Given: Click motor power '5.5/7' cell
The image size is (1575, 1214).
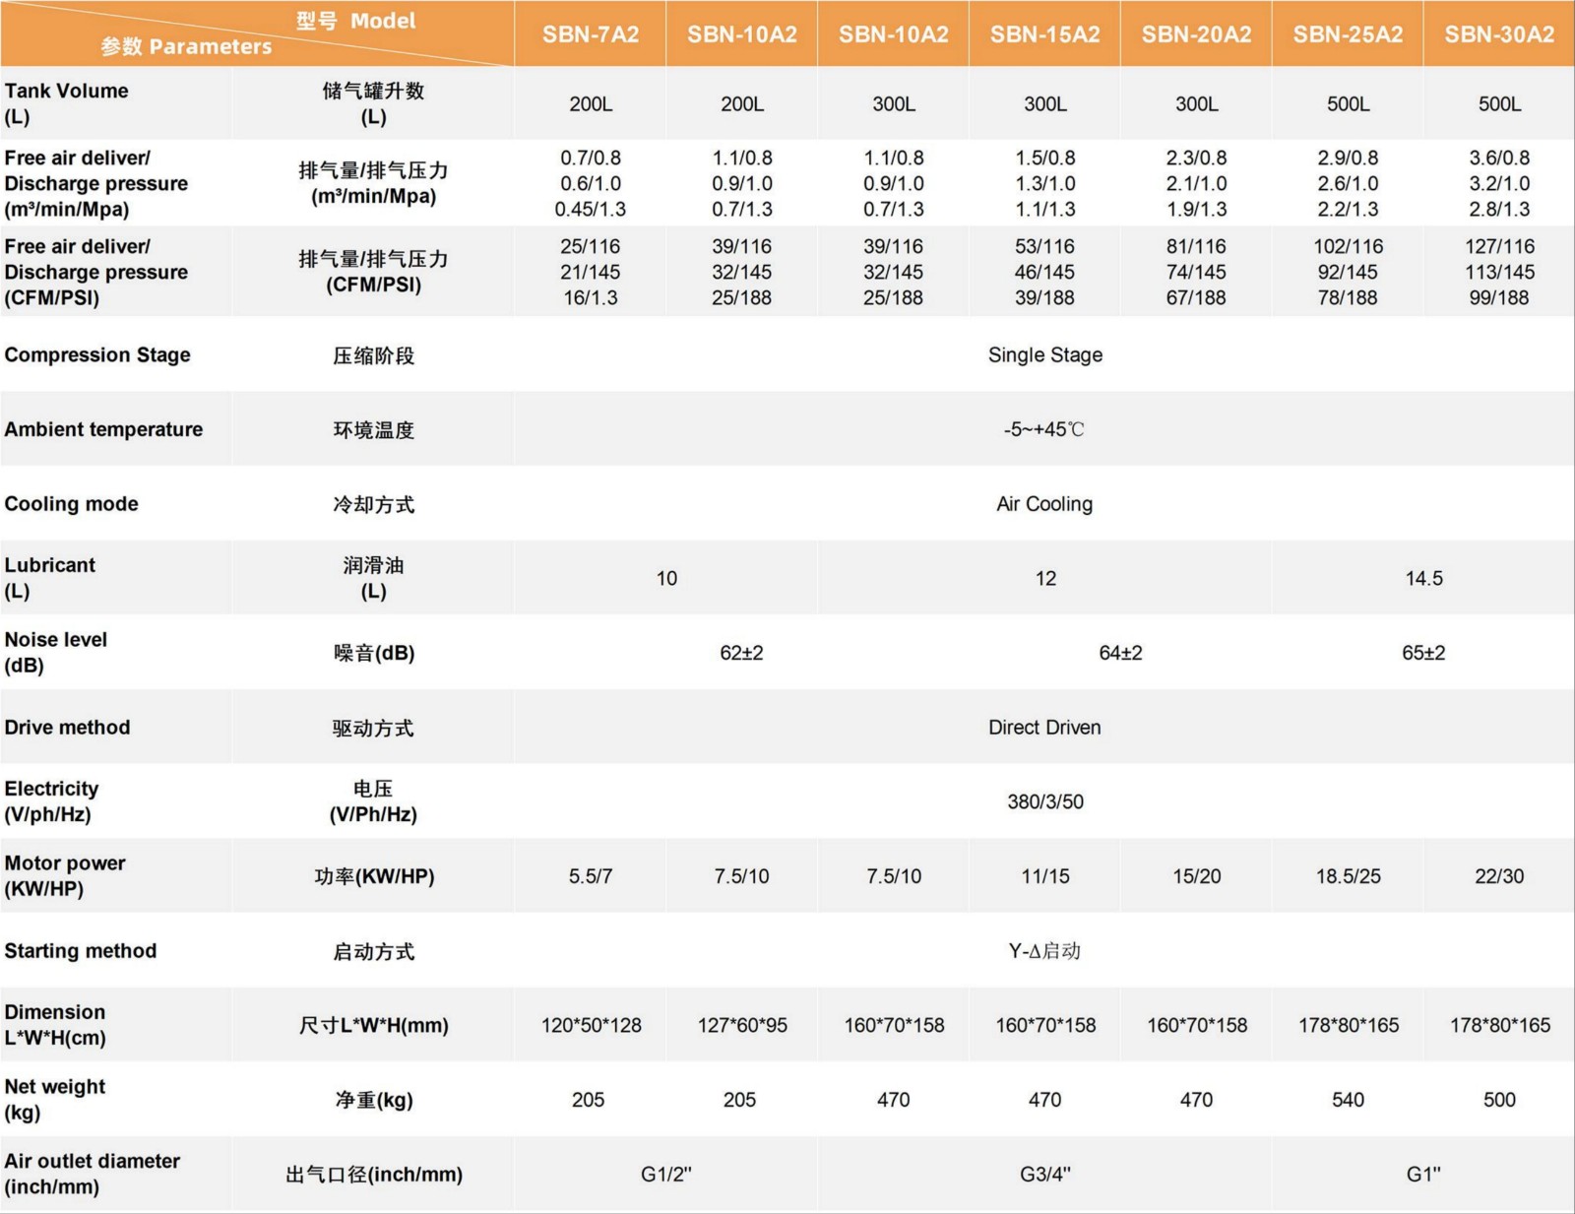Looking at the screenshot, I should (x=591, y=876).
